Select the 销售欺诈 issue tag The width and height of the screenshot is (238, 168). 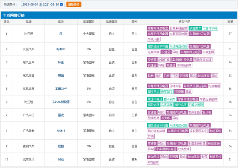pos(195,28)
